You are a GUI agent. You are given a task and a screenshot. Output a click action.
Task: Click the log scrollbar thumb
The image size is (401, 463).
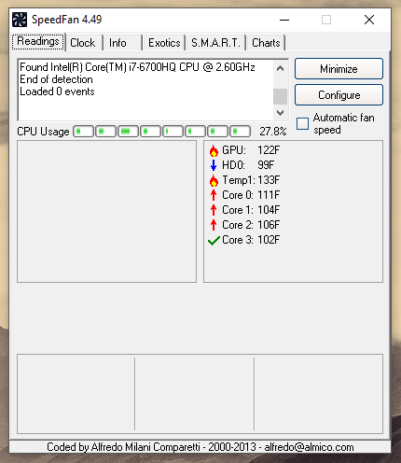tap(280, 96)
